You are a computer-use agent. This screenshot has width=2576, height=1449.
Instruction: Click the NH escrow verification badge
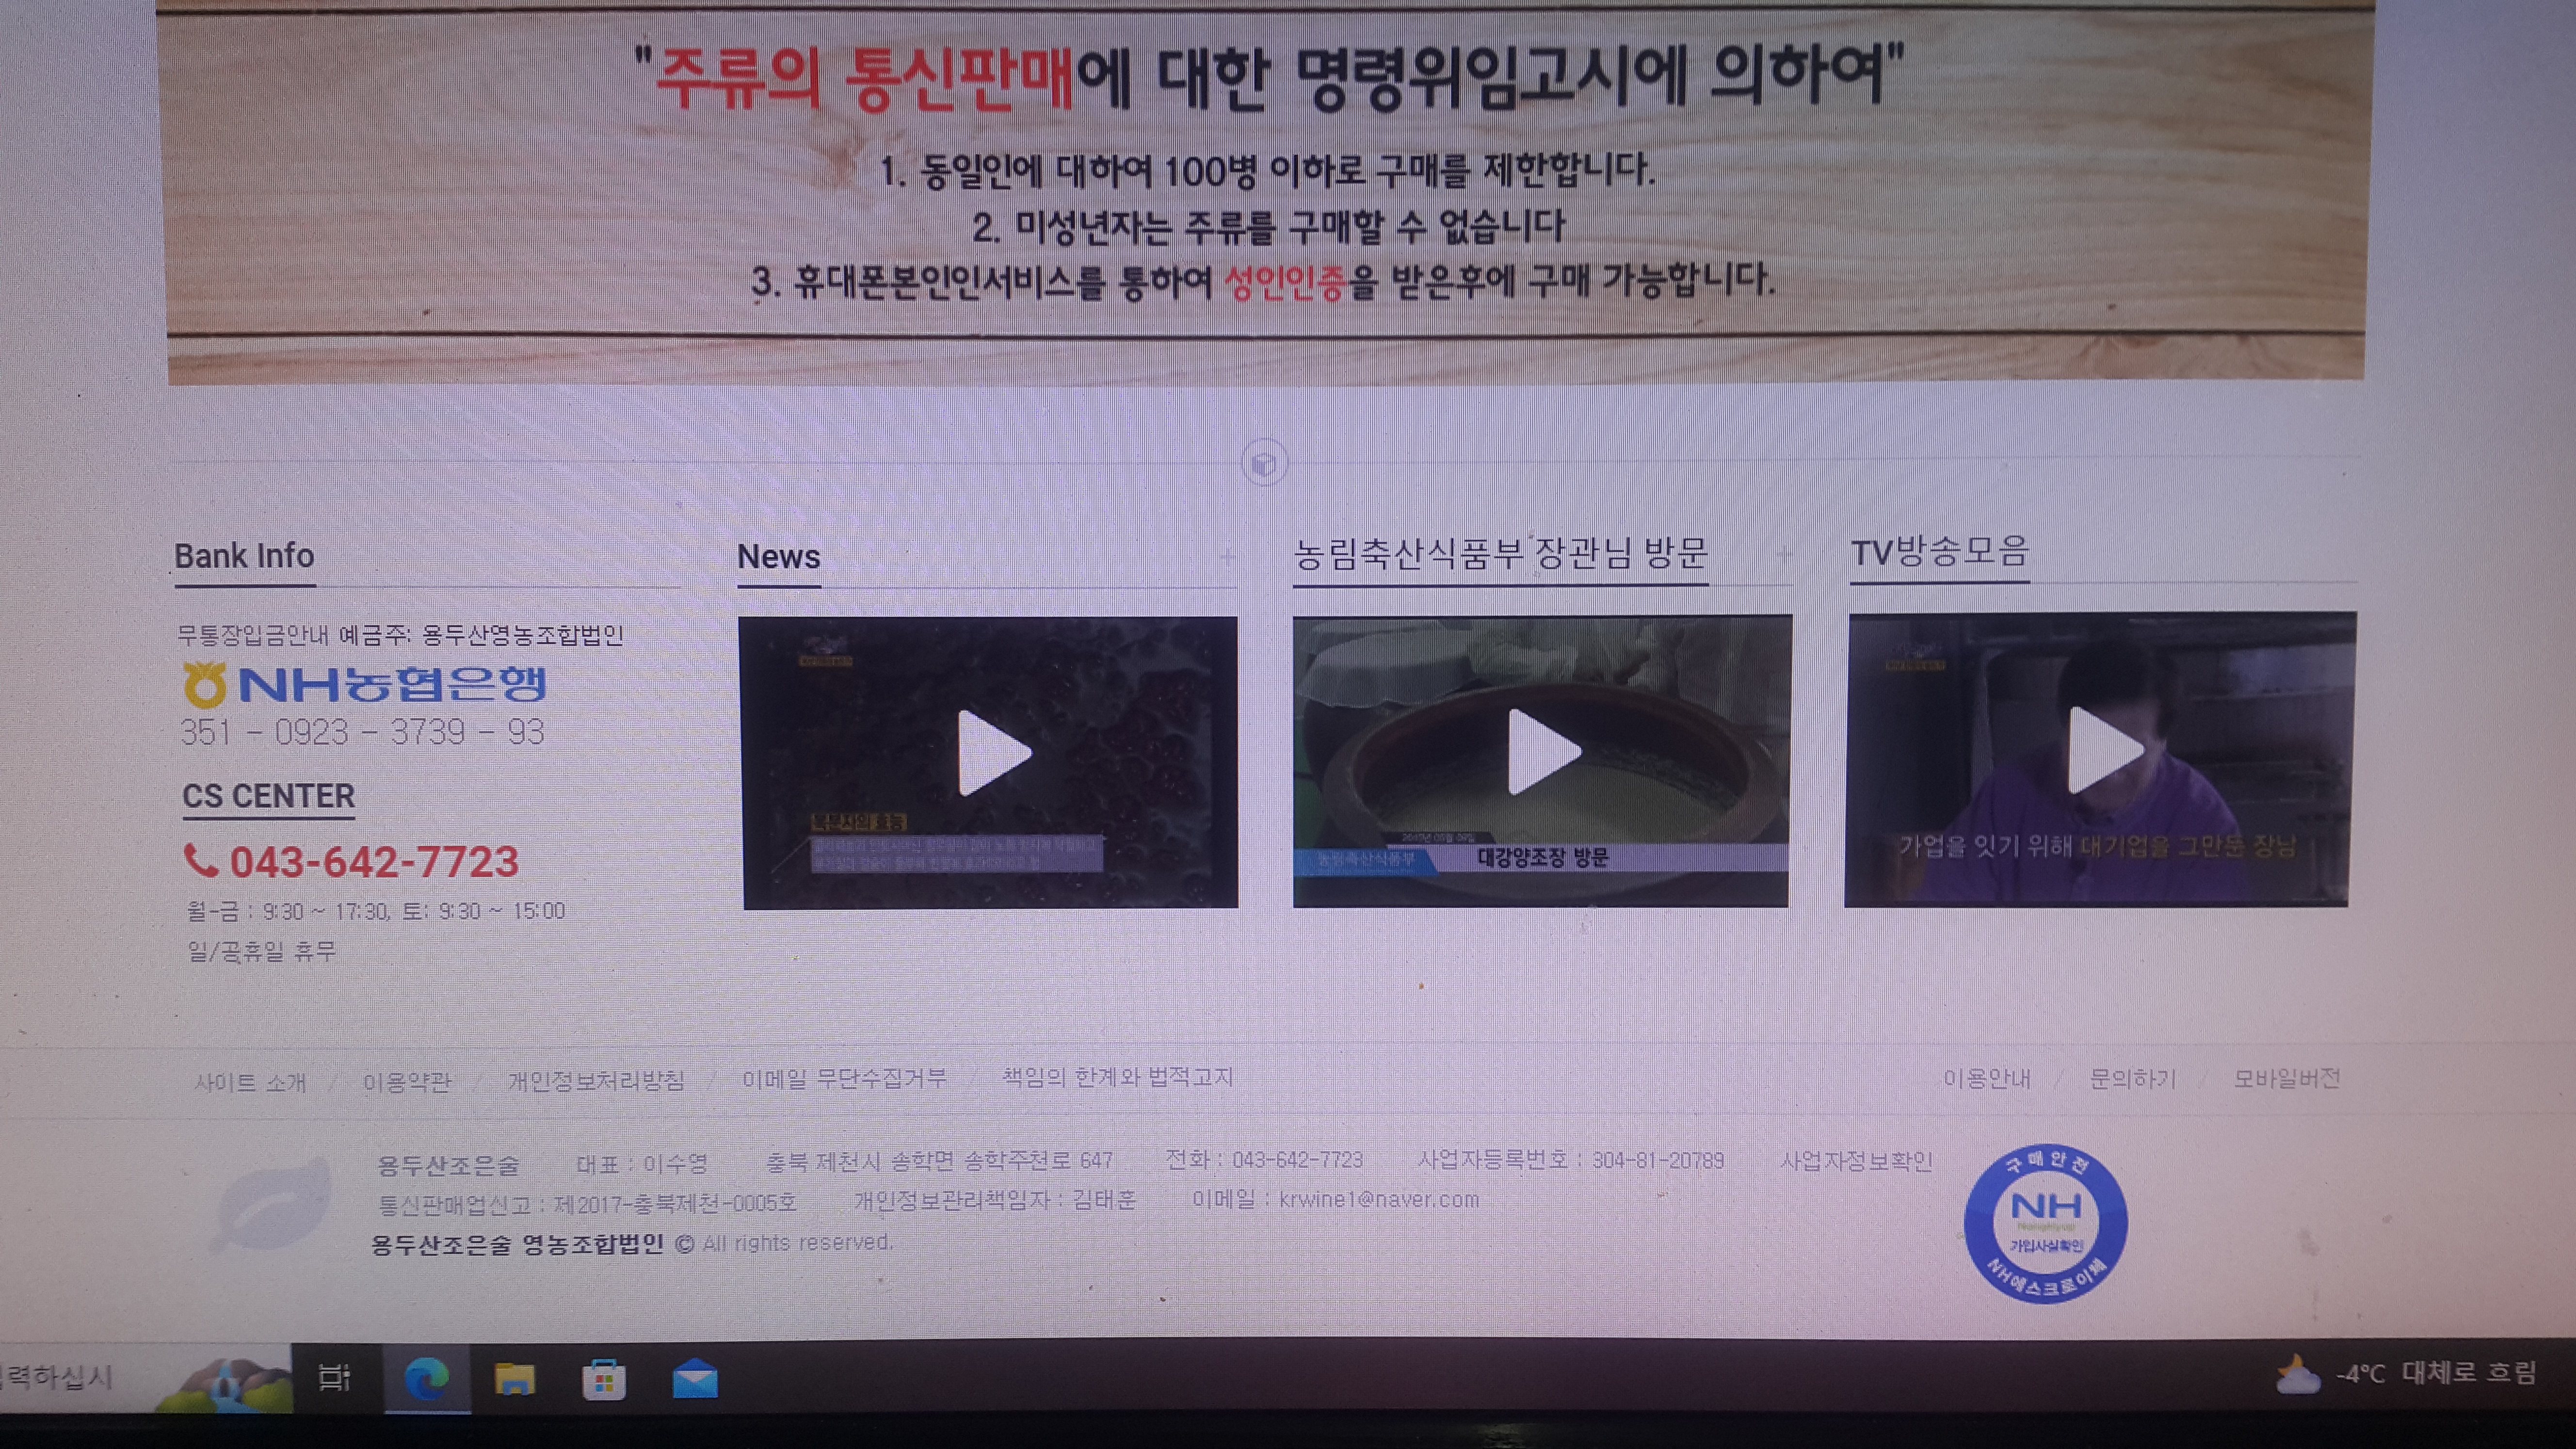point(2045,1223)
